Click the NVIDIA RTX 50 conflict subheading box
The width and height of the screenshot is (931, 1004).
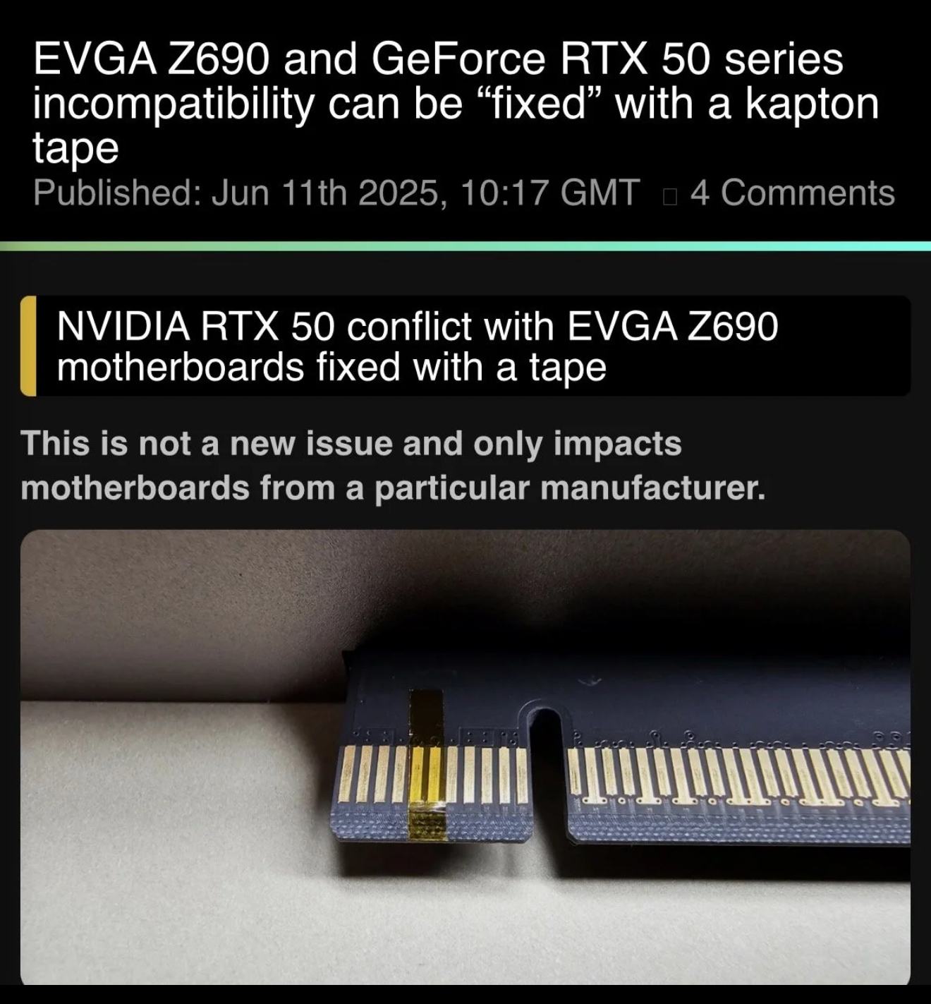click(465, 346)
